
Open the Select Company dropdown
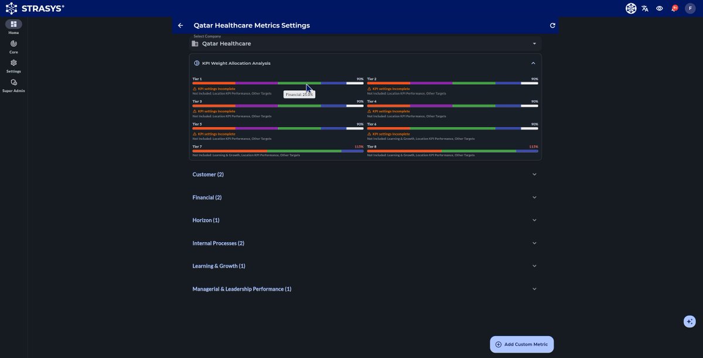pos(366,43)
